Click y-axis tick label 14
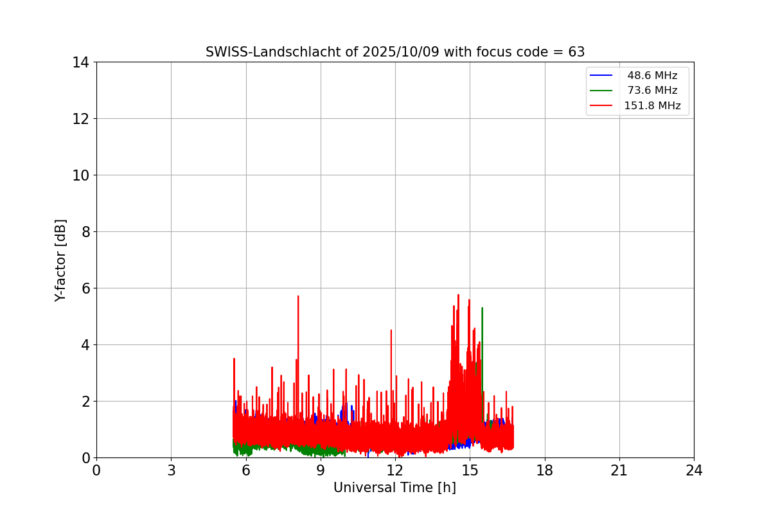This screenshot has width=771, height=514. [81, 62]
